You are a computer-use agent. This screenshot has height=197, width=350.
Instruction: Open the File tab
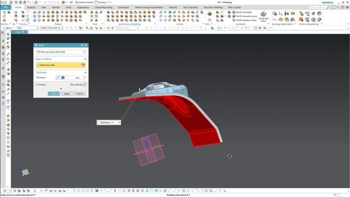[x=5, y=7]
